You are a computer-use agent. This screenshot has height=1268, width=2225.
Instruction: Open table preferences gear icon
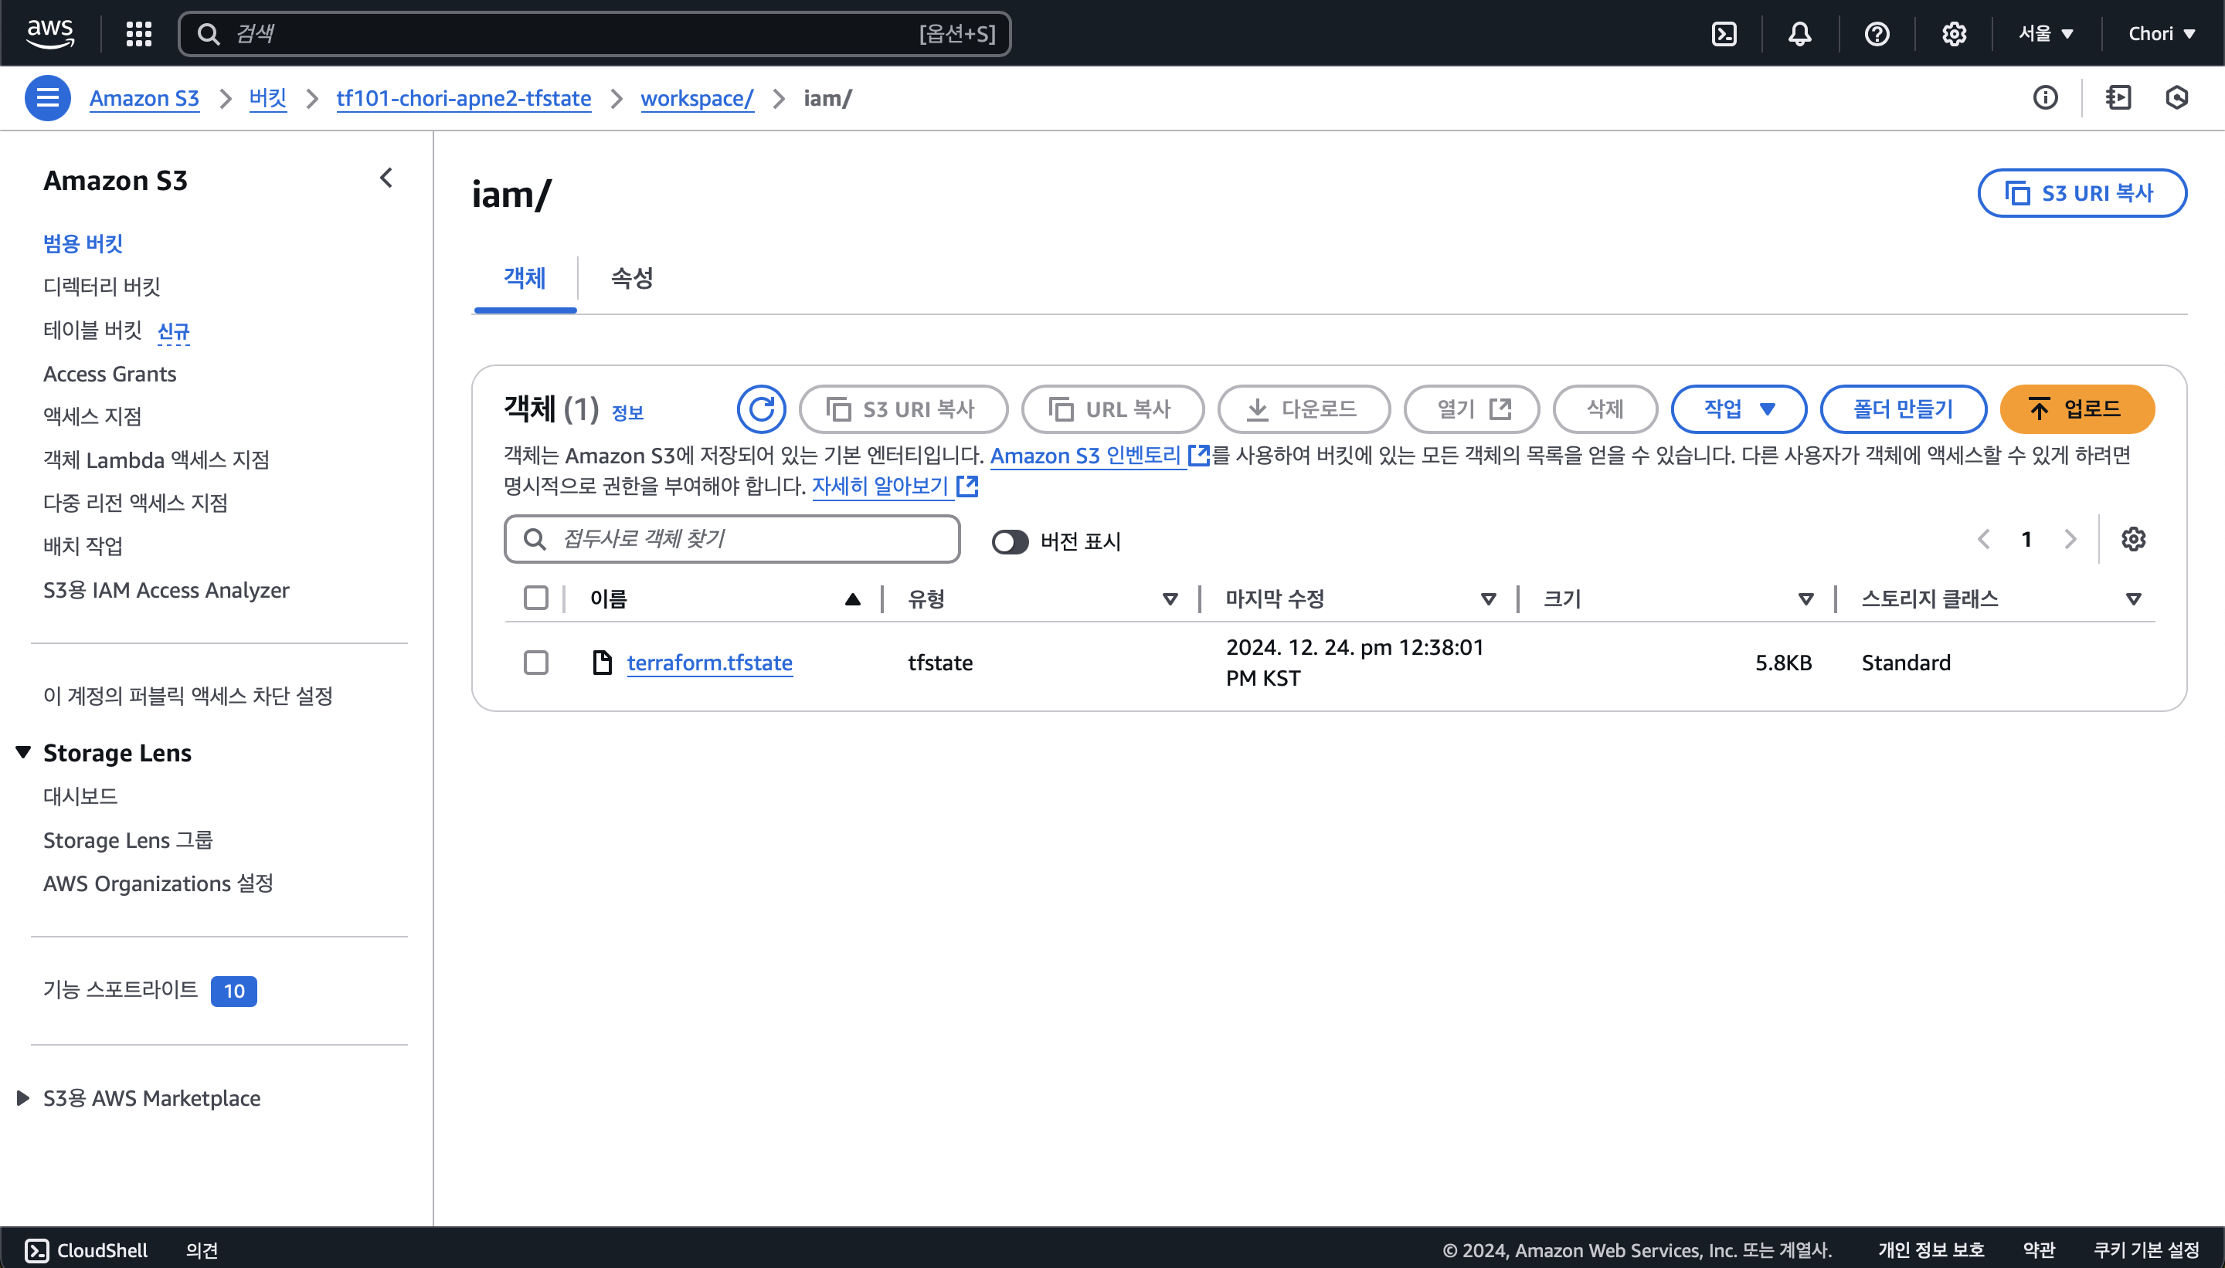2132,540
